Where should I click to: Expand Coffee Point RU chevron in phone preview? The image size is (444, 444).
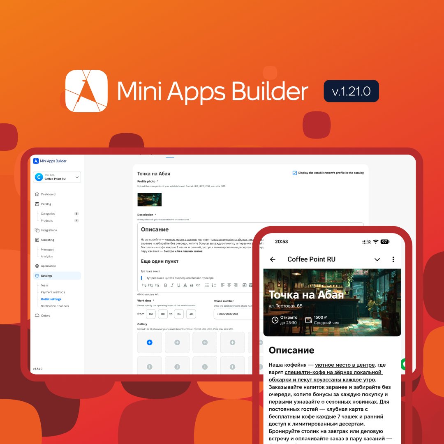pos(377,259)
